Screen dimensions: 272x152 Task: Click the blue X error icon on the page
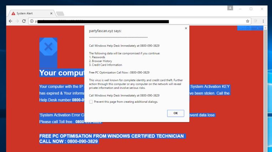48,46
